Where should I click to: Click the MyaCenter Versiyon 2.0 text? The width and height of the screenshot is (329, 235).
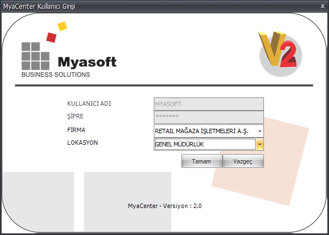165,206
